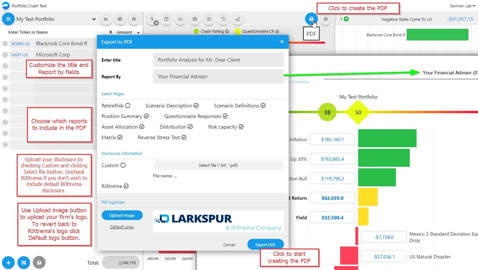Click the Upload image button
Screen dimensions: 478x270
pos(122,215)
